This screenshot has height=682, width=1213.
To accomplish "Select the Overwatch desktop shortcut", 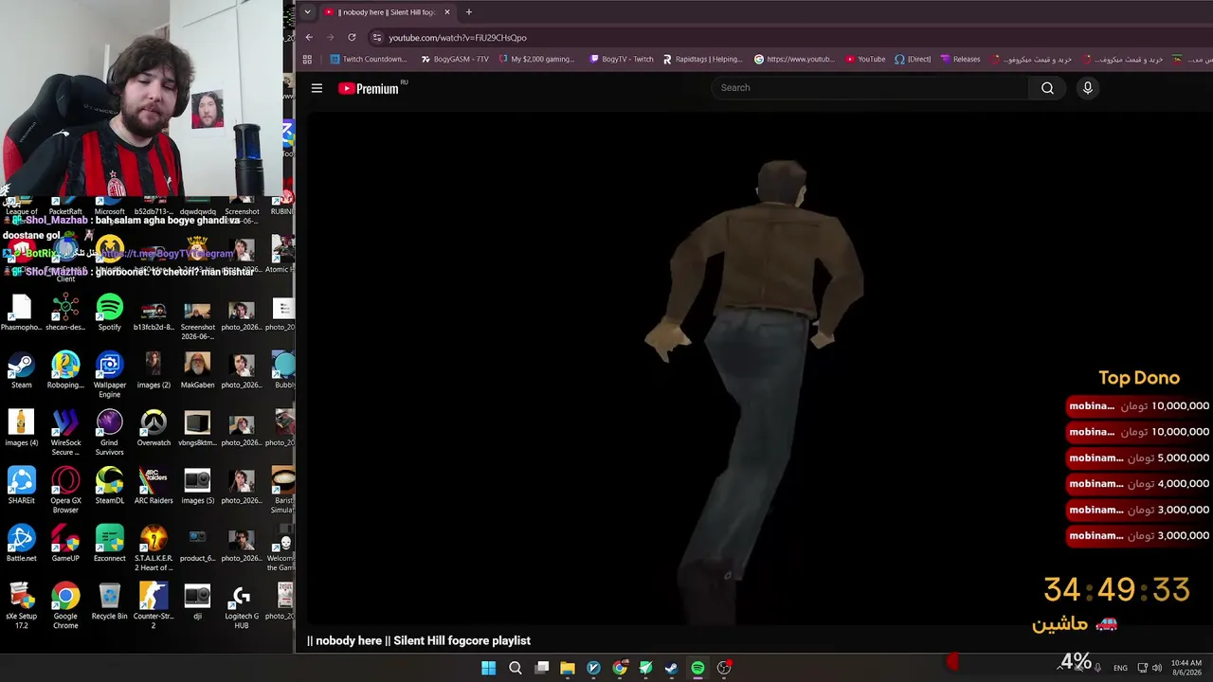I will (154, 429).
